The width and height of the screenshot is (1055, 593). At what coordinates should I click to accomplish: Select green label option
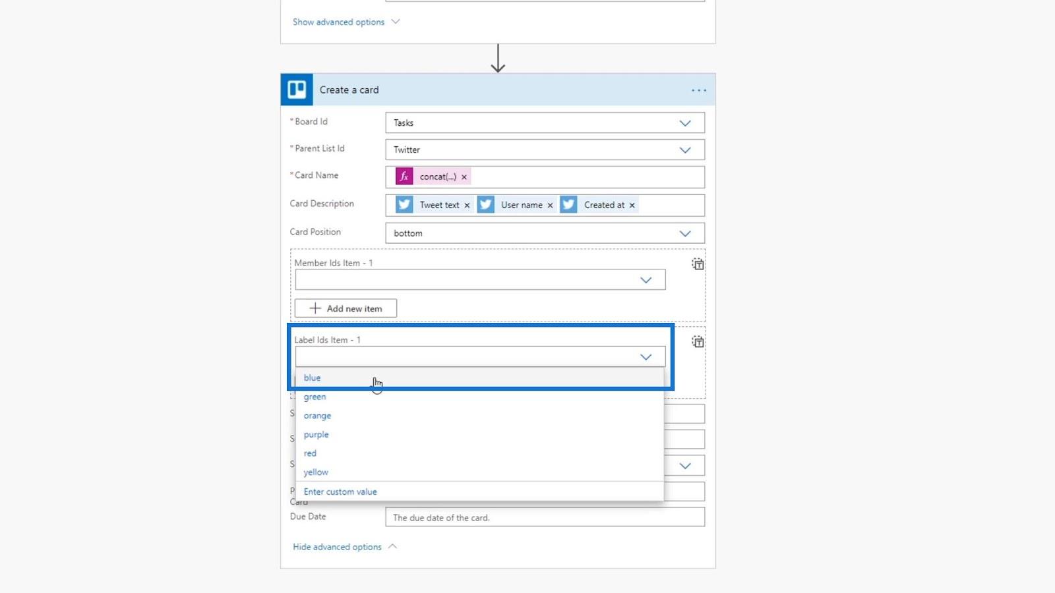[479, 397]
